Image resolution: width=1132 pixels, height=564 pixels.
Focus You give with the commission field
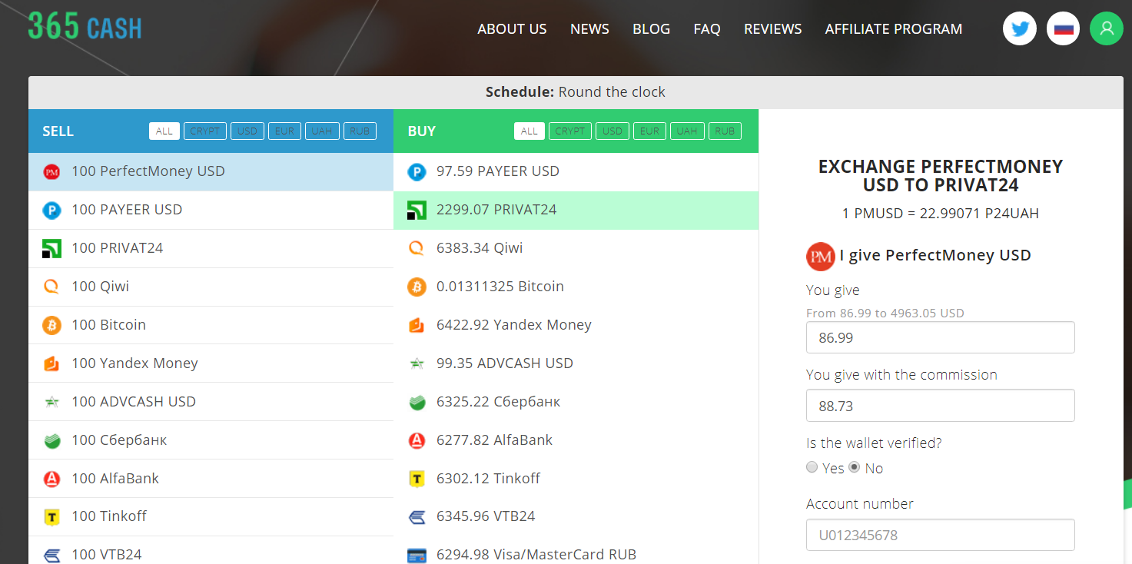(940, 406)
